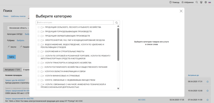
Task: Check category E Водоснабжение; водоотведение
Action: (41, 45)
